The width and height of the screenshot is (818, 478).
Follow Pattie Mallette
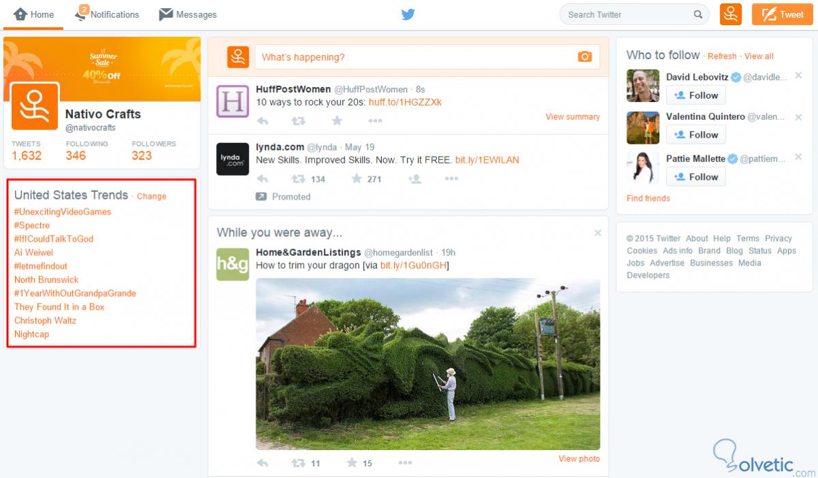coord(696,177)
